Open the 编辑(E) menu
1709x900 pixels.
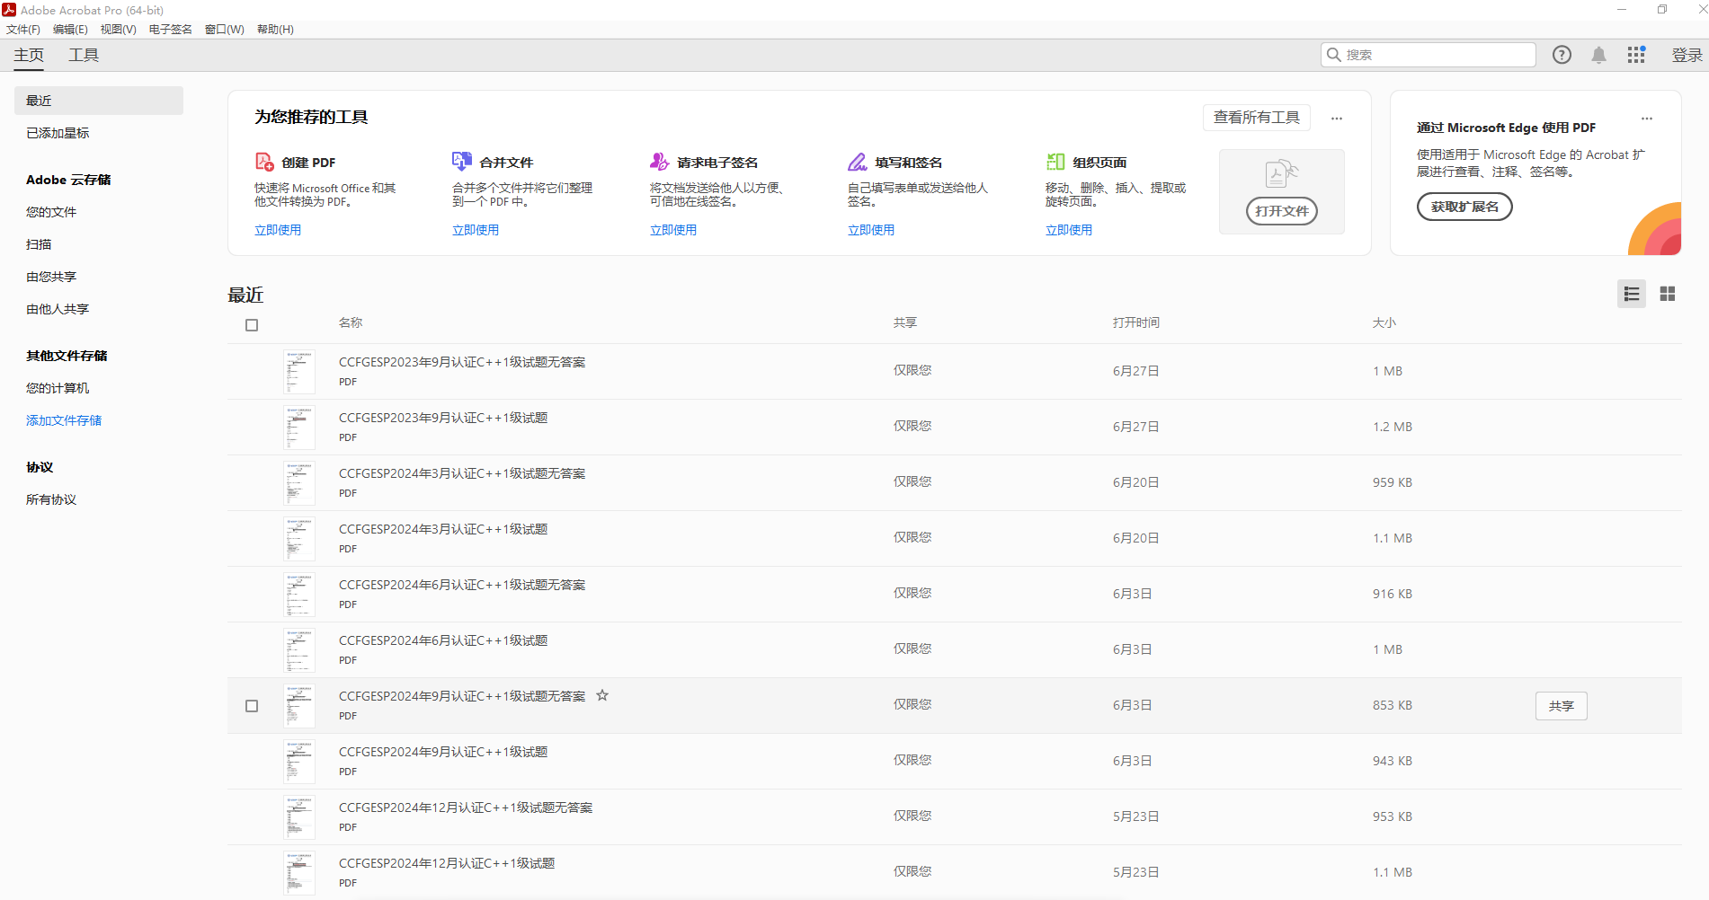[69, 29]
